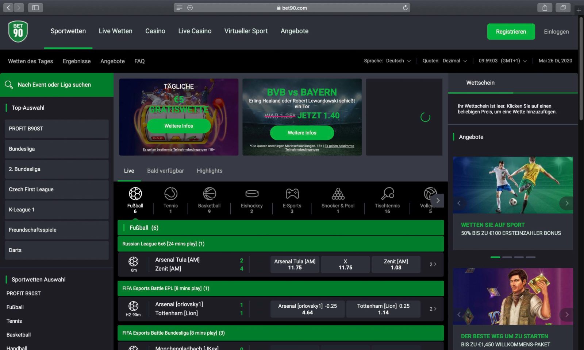Open the Quoten dropdown showing Dezimal
584x350 pixels.
(x=454, y=61)
